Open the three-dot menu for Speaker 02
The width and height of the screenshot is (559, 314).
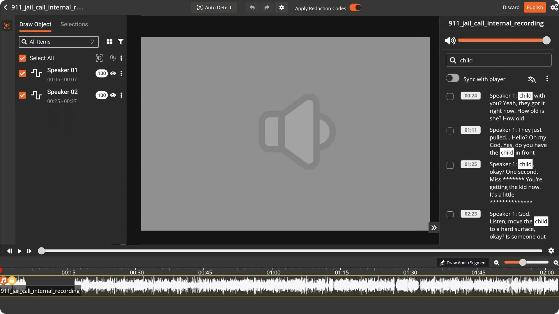pyautogui.click(x=121, y=95)
